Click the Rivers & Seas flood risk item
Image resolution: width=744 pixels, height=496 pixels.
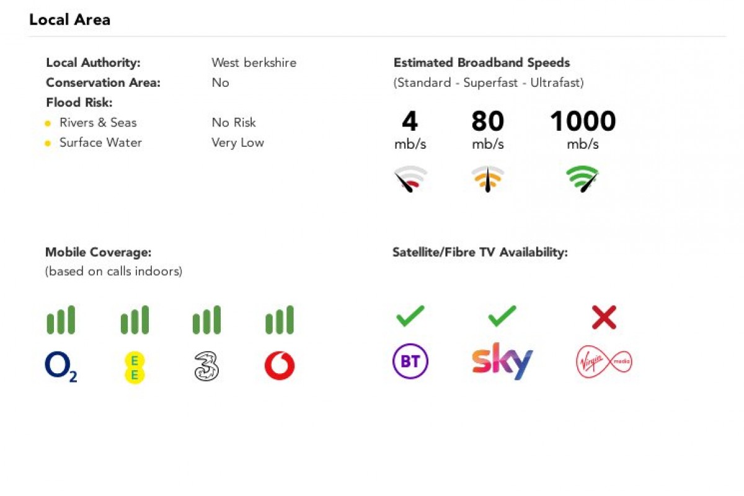coord(97,123)
